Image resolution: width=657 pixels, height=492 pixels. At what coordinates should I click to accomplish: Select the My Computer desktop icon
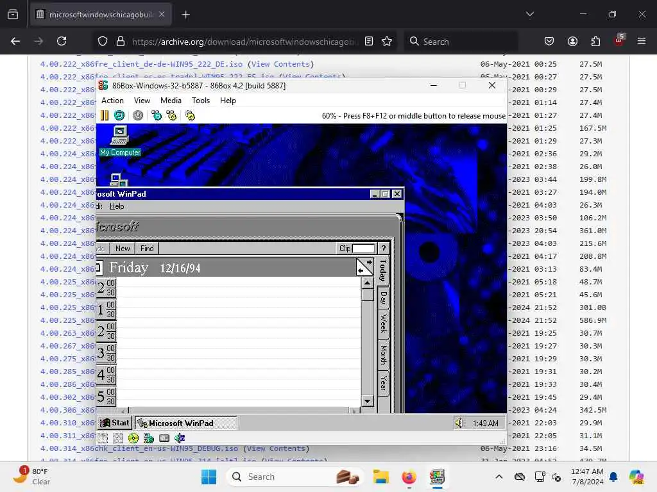click(x=120, y=141)
